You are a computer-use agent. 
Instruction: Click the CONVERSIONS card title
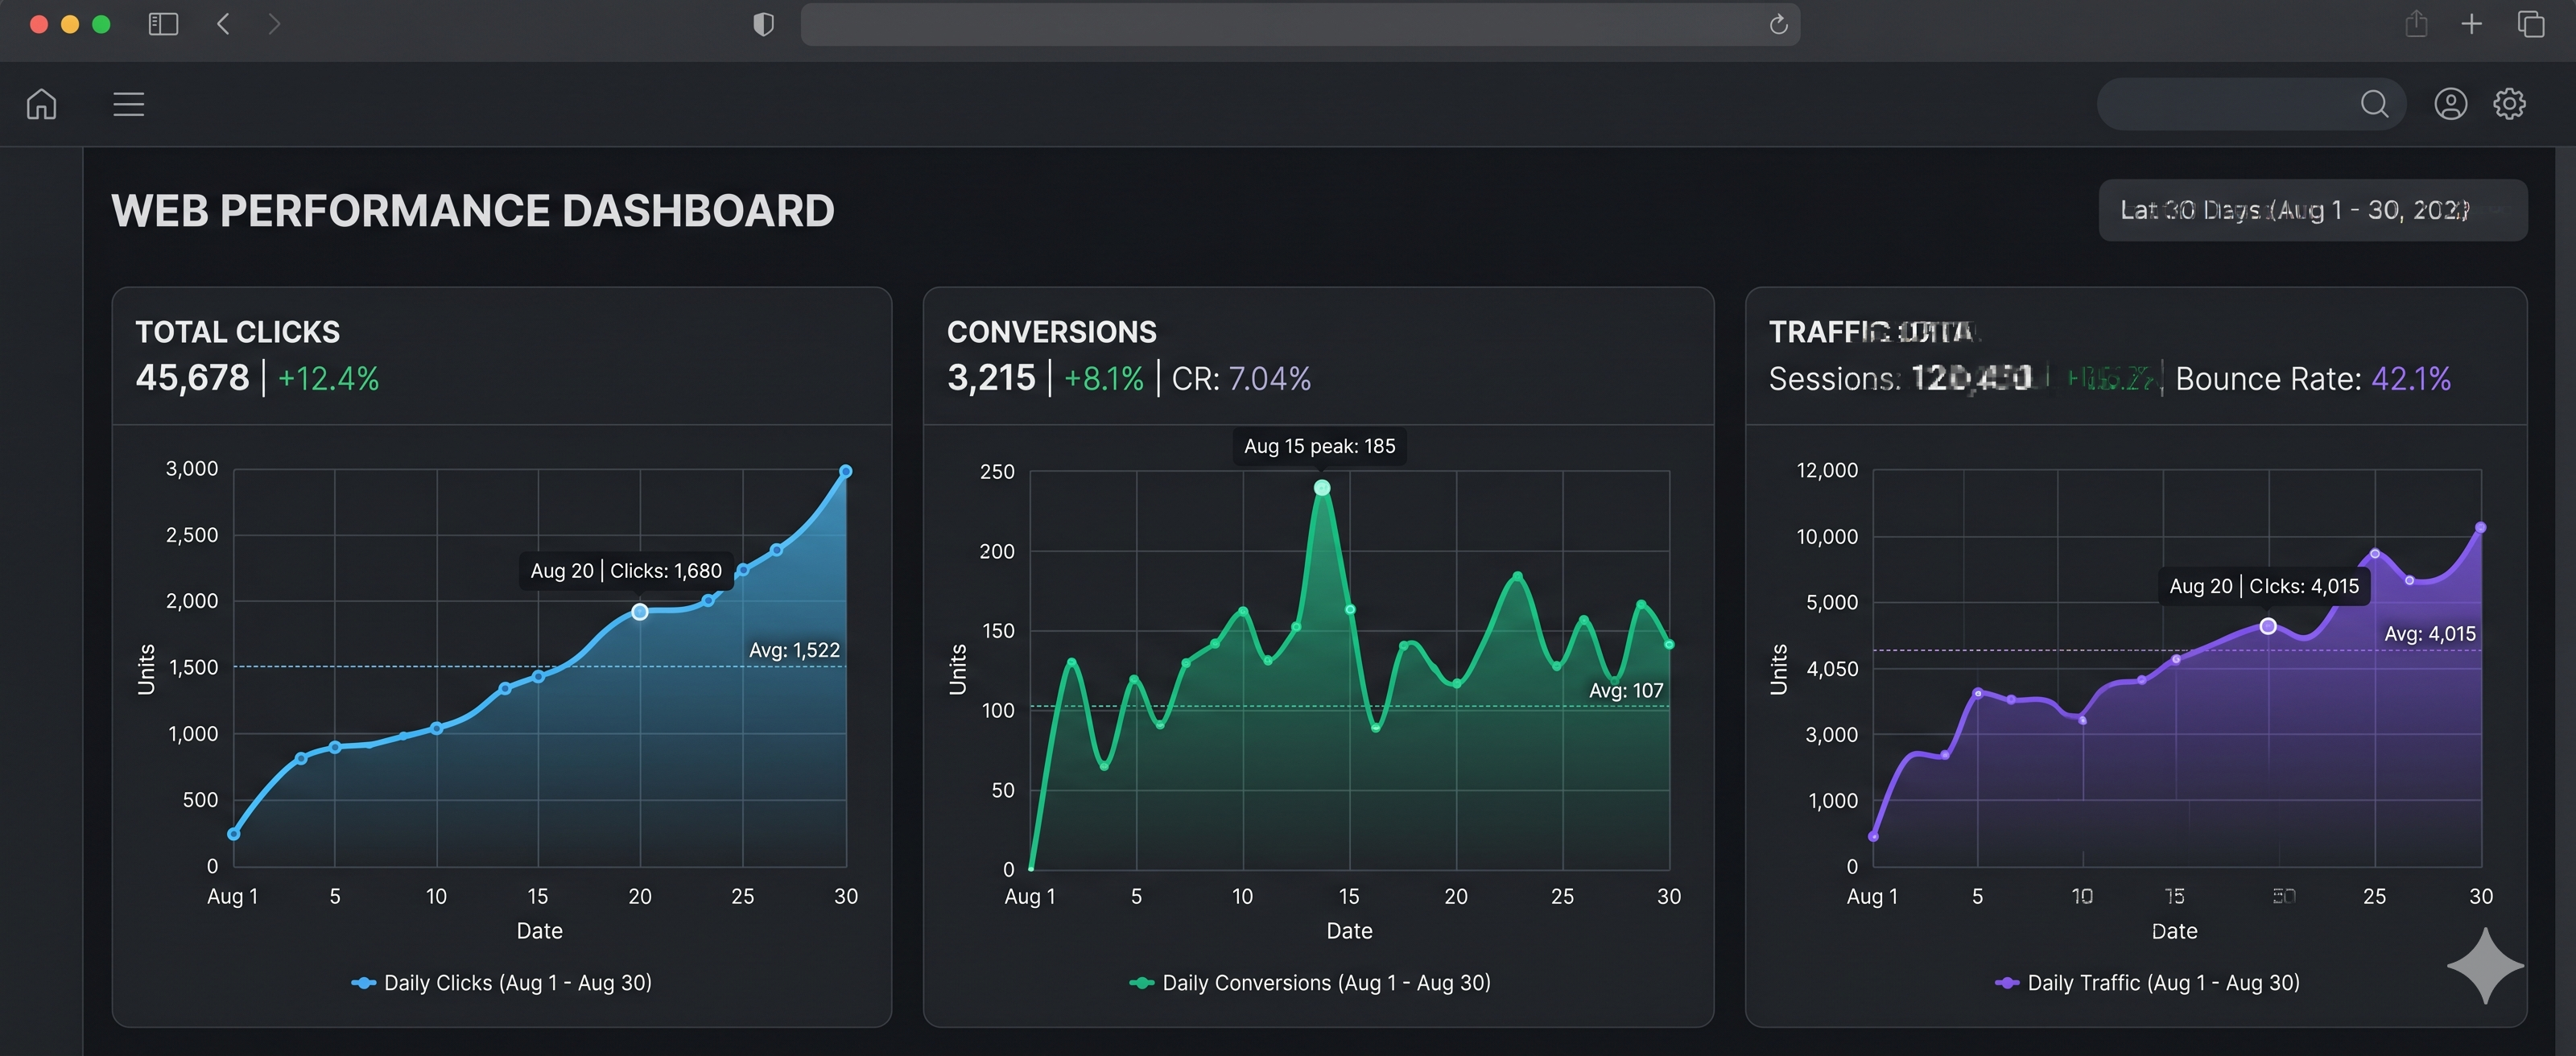[1051, 332]
